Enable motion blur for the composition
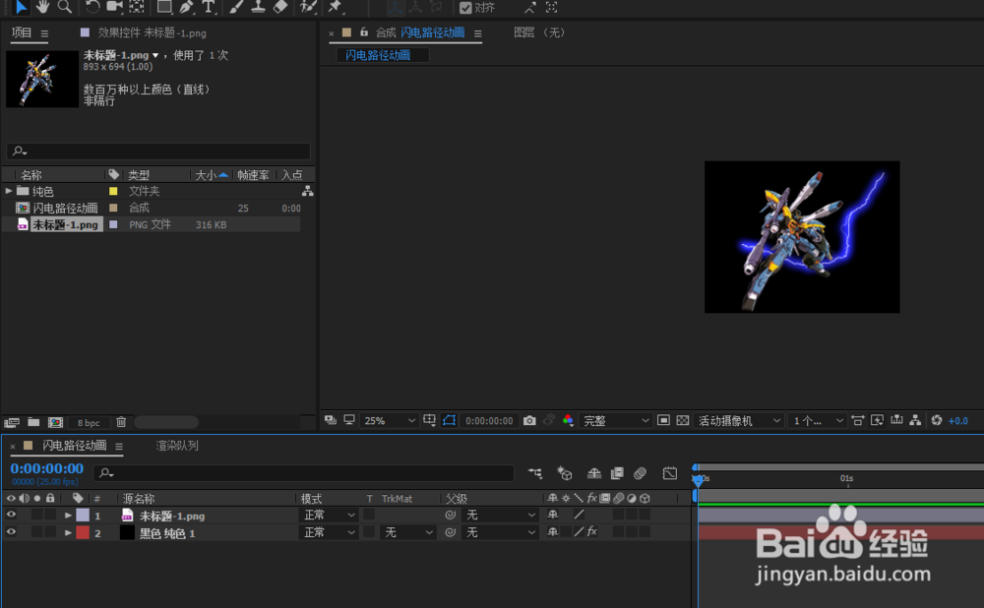984x608 pixels. (x=641, y=473)
